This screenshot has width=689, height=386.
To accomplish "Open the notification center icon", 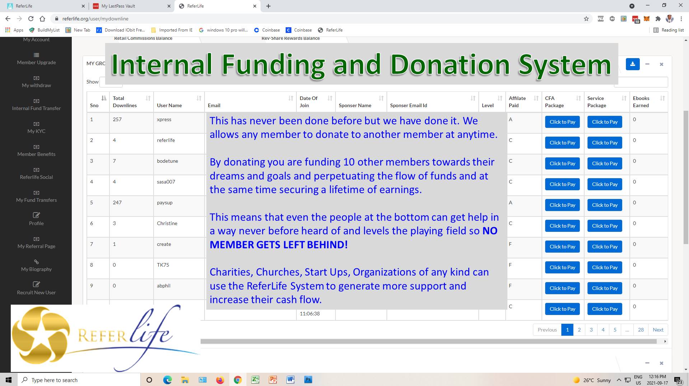I will tap(678, 380).
